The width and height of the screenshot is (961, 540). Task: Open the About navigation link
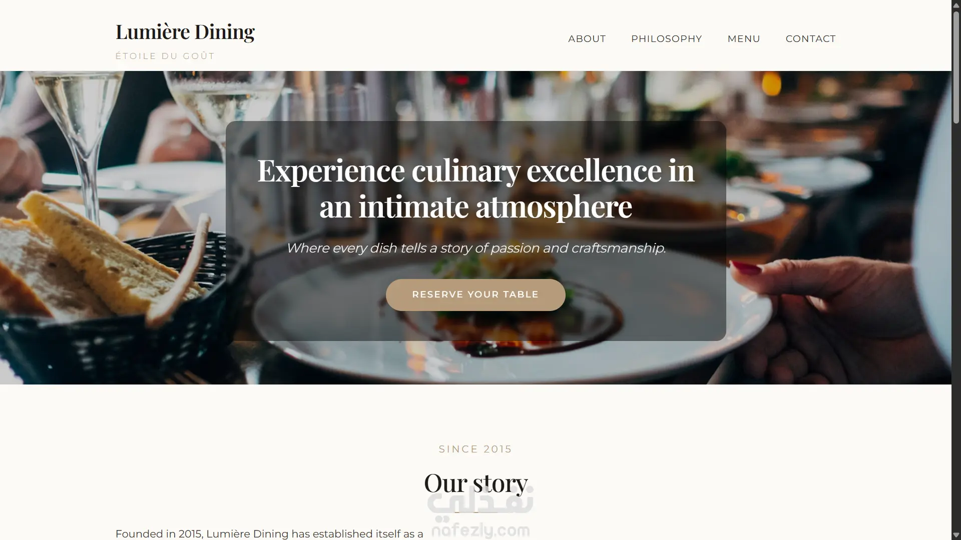pyautogui.click(x=587, y=39)
